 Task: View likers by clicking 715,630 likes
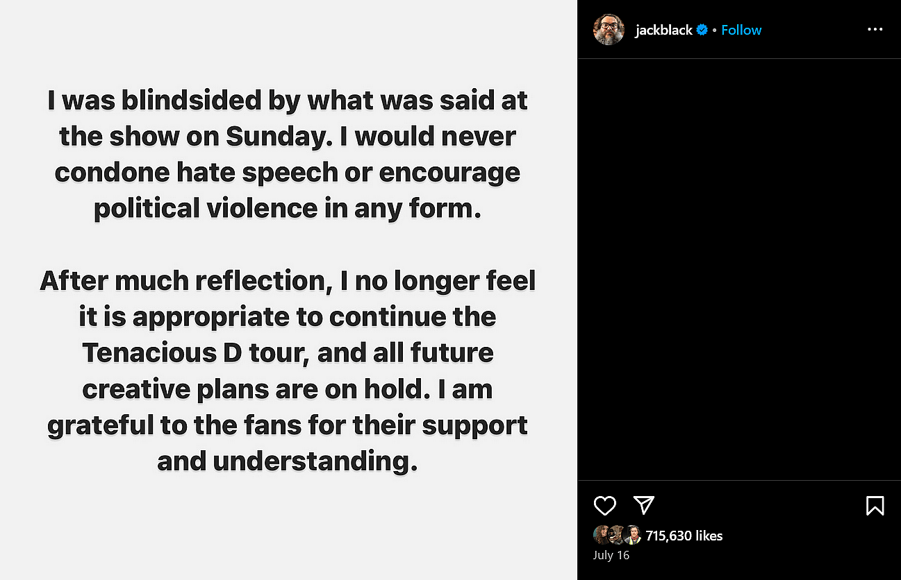[x=684, y=536]
